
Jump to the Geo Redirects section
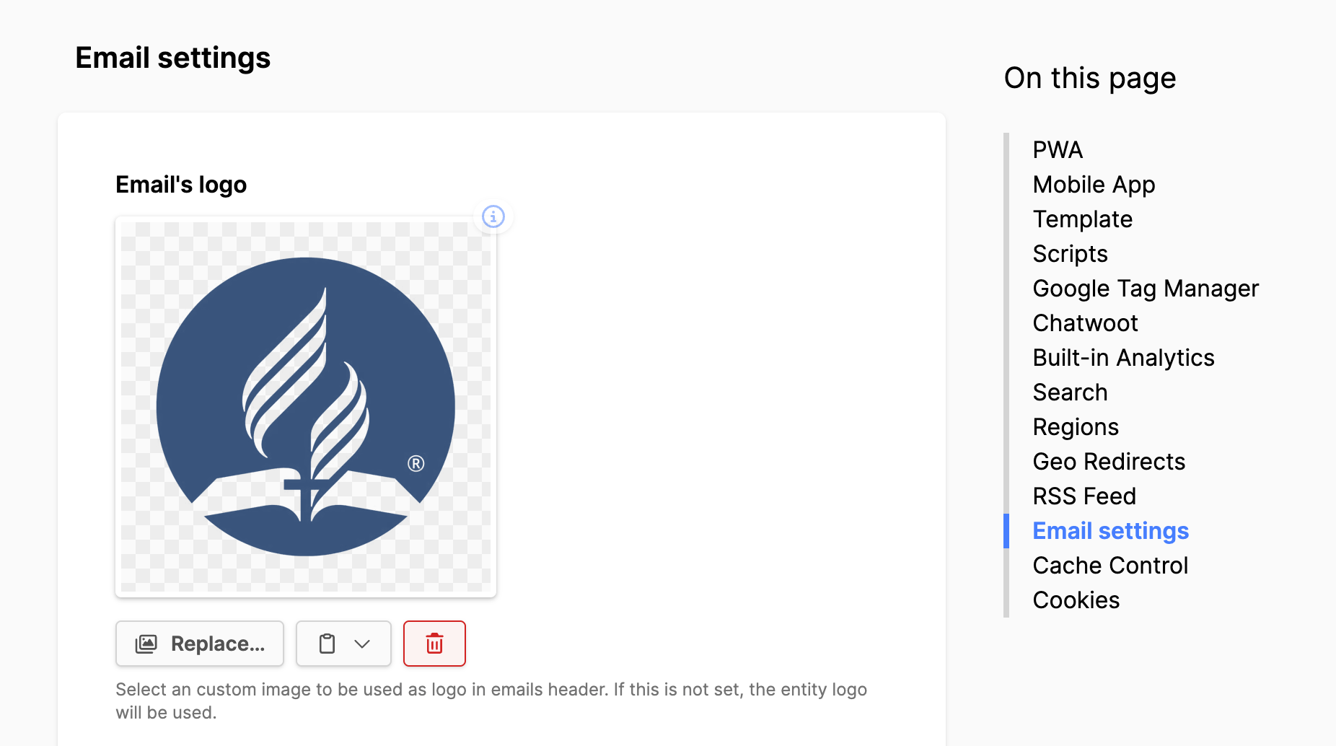(x=1109, y=462)
